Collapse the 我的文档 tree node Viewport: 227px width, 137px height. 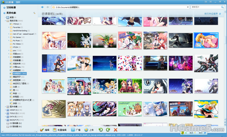click(5, 21)
